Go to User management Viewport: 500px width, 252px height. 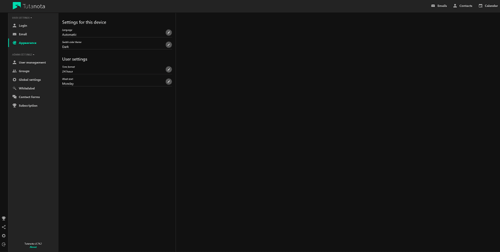tap(32, 62)
